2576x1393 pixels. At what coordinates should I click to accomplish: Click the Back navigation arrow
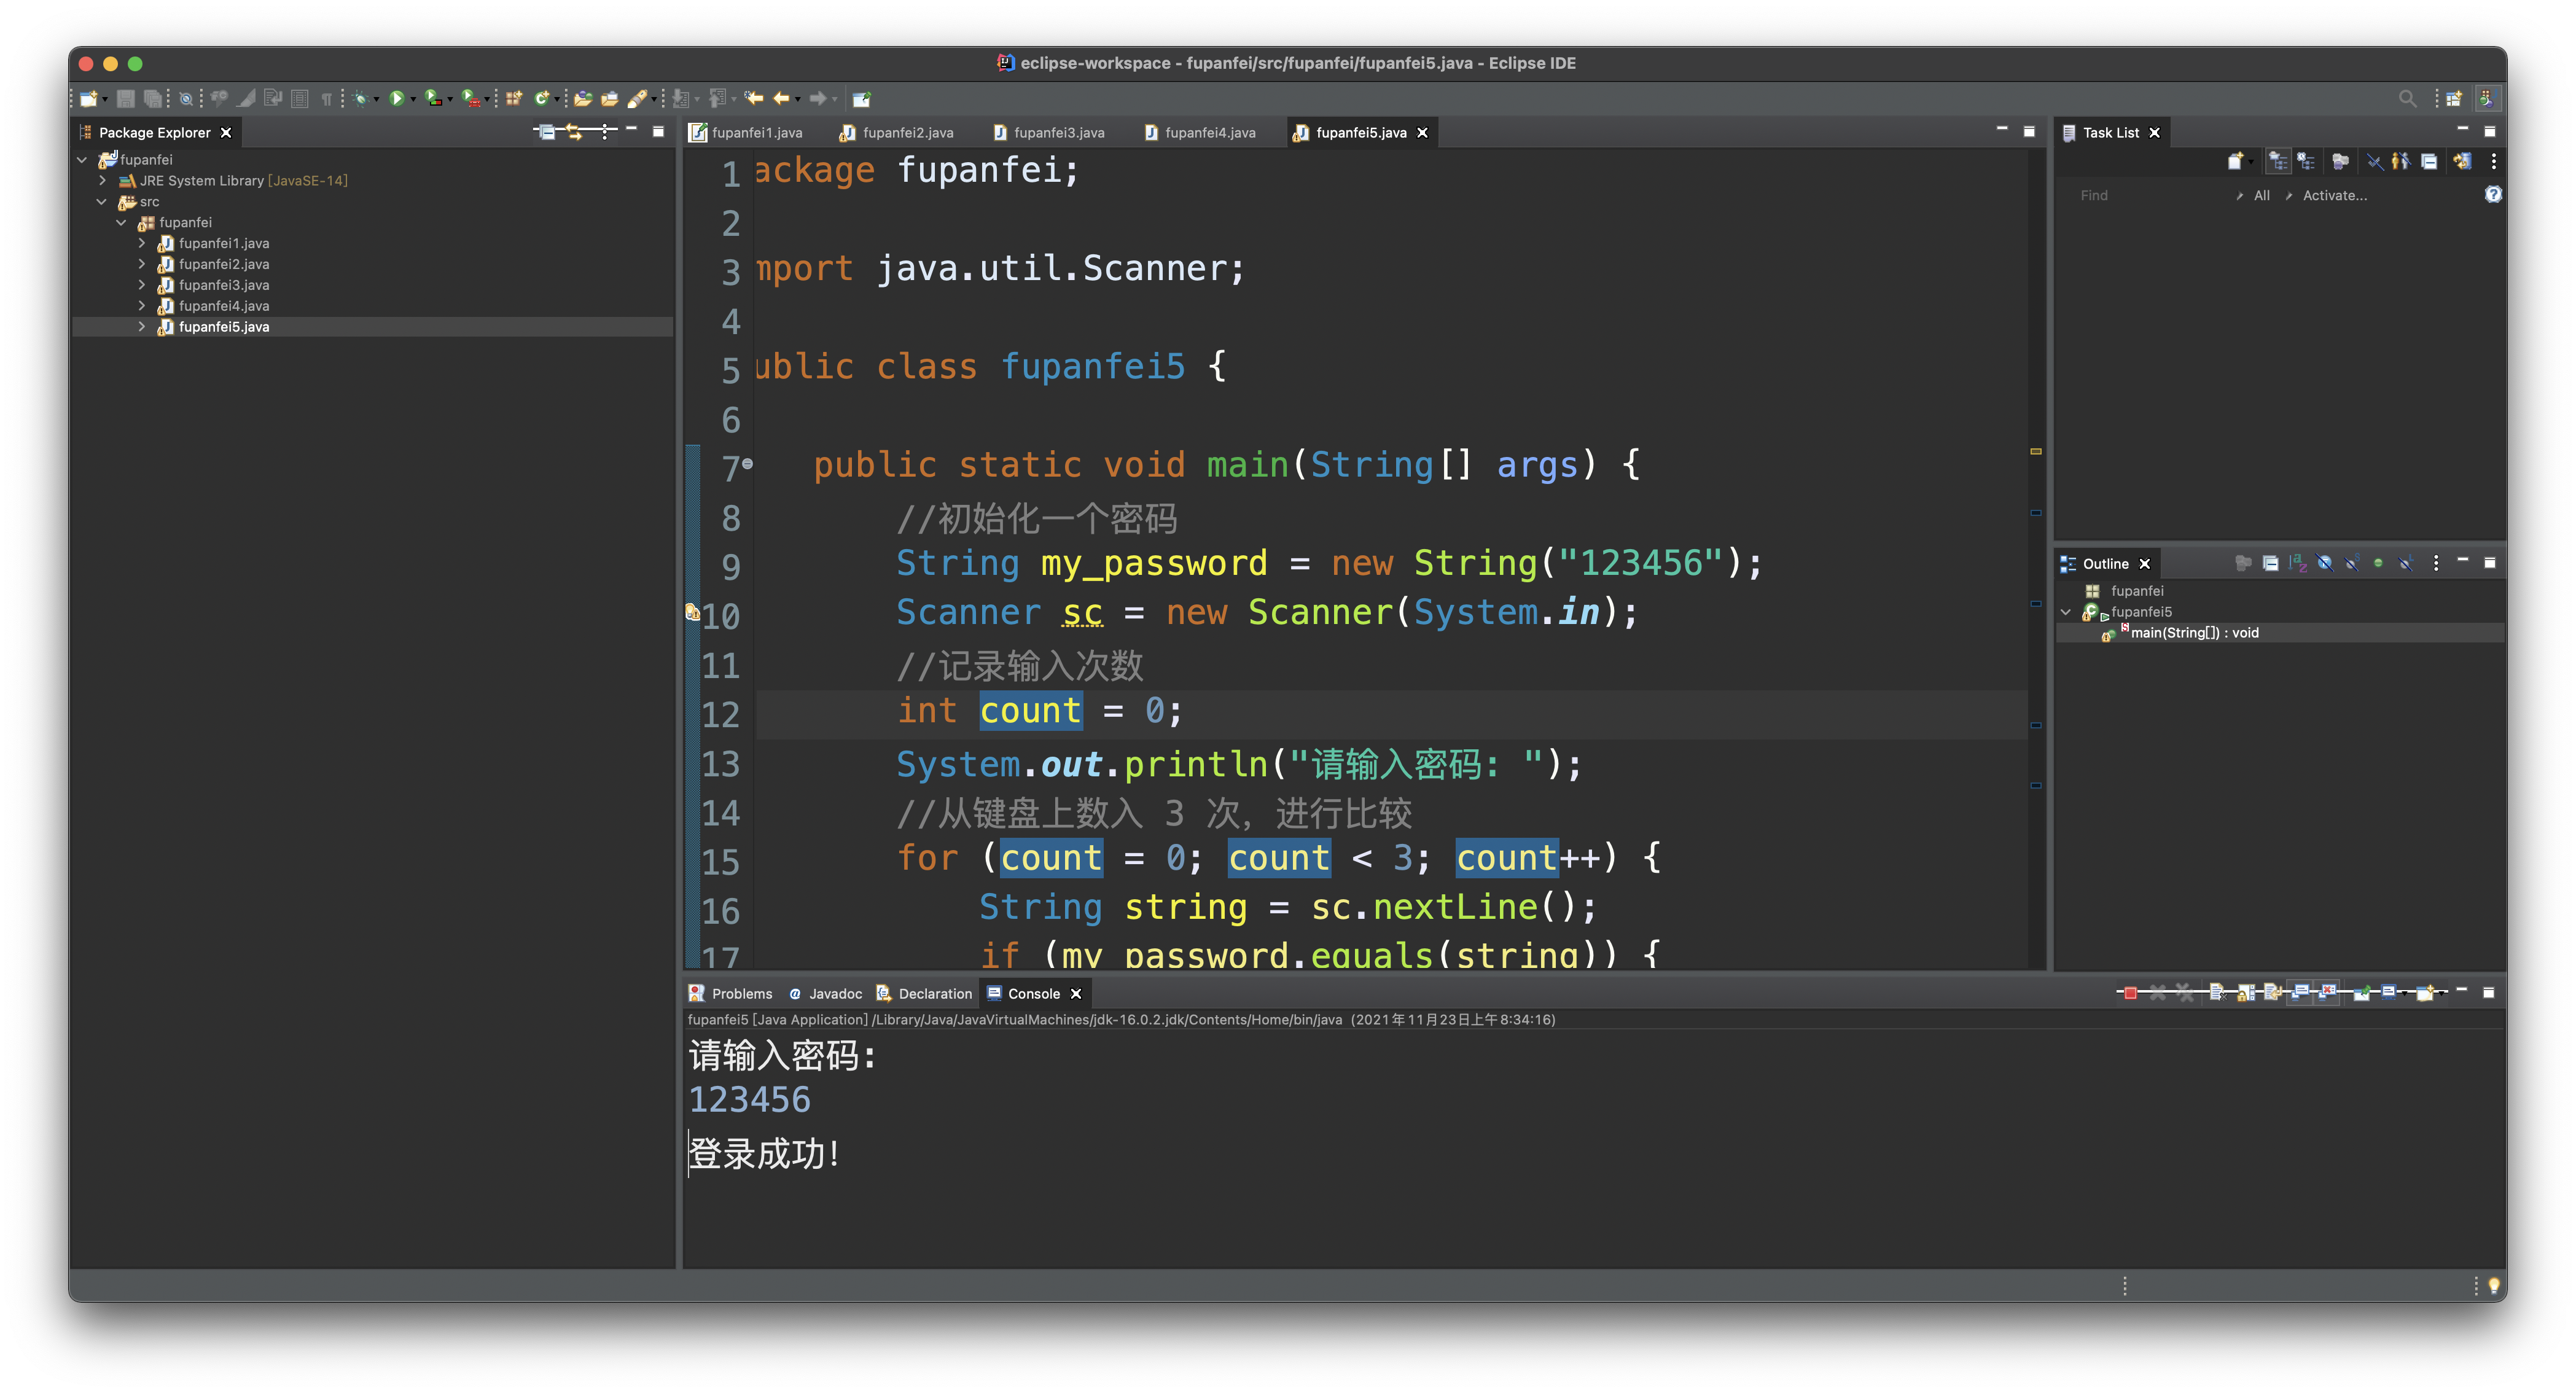click(782, 98)
